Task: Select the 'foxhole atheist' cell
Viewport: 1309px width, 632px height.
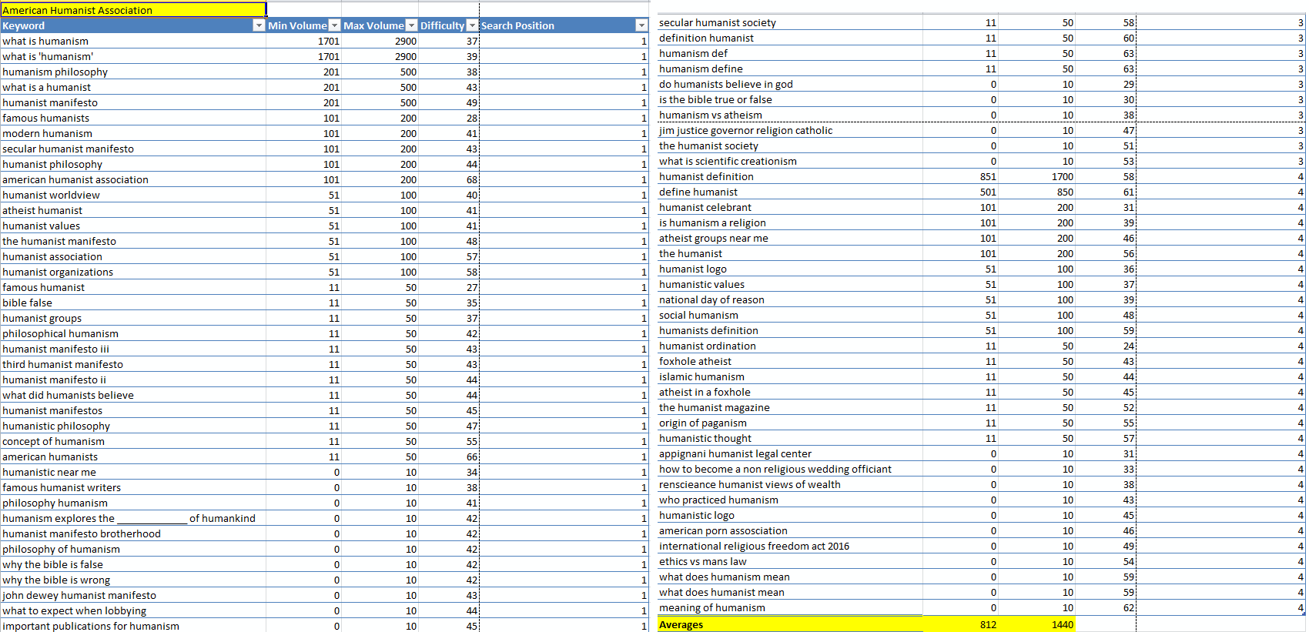Action: tap(789, 361)
